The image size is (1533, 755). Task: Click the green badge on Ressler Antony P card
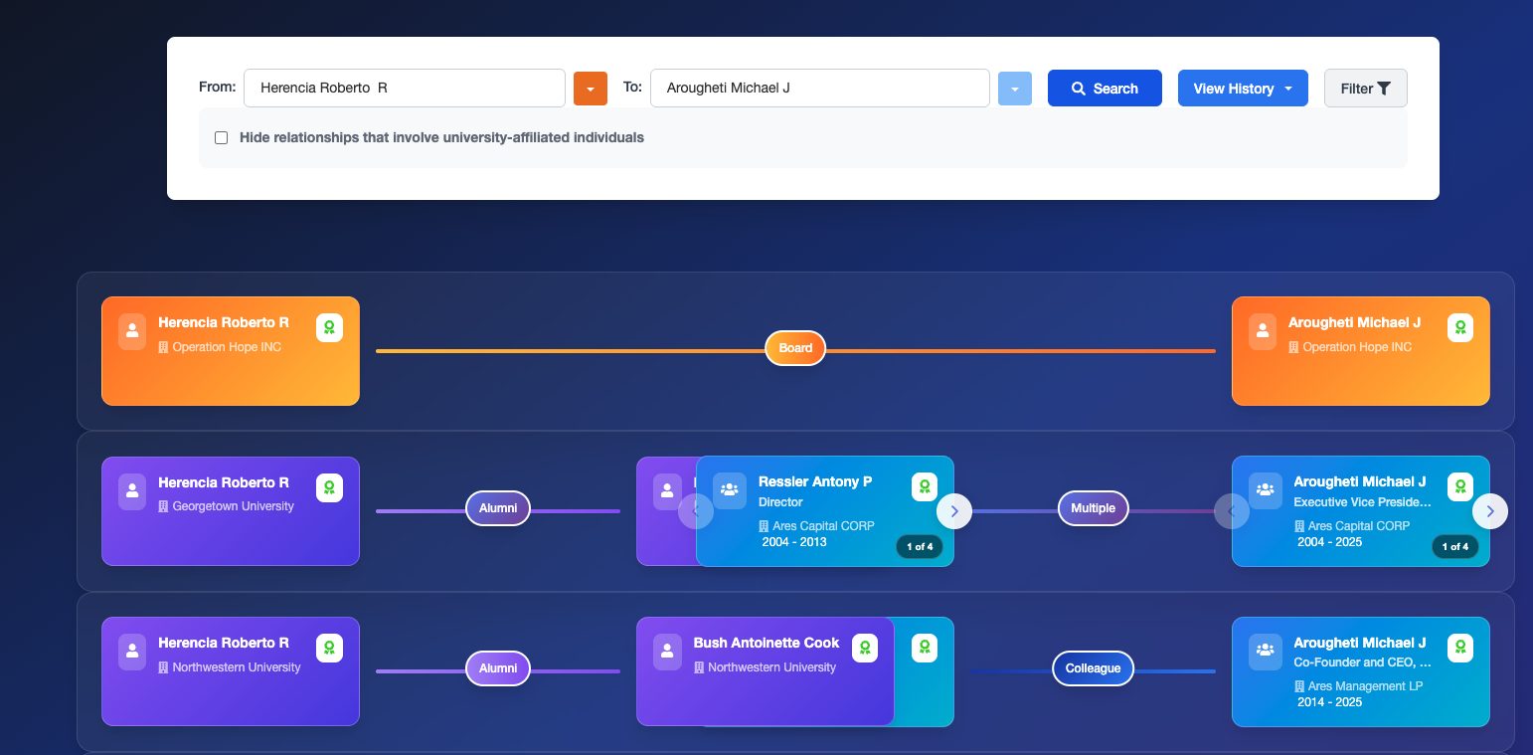[925, 486]
